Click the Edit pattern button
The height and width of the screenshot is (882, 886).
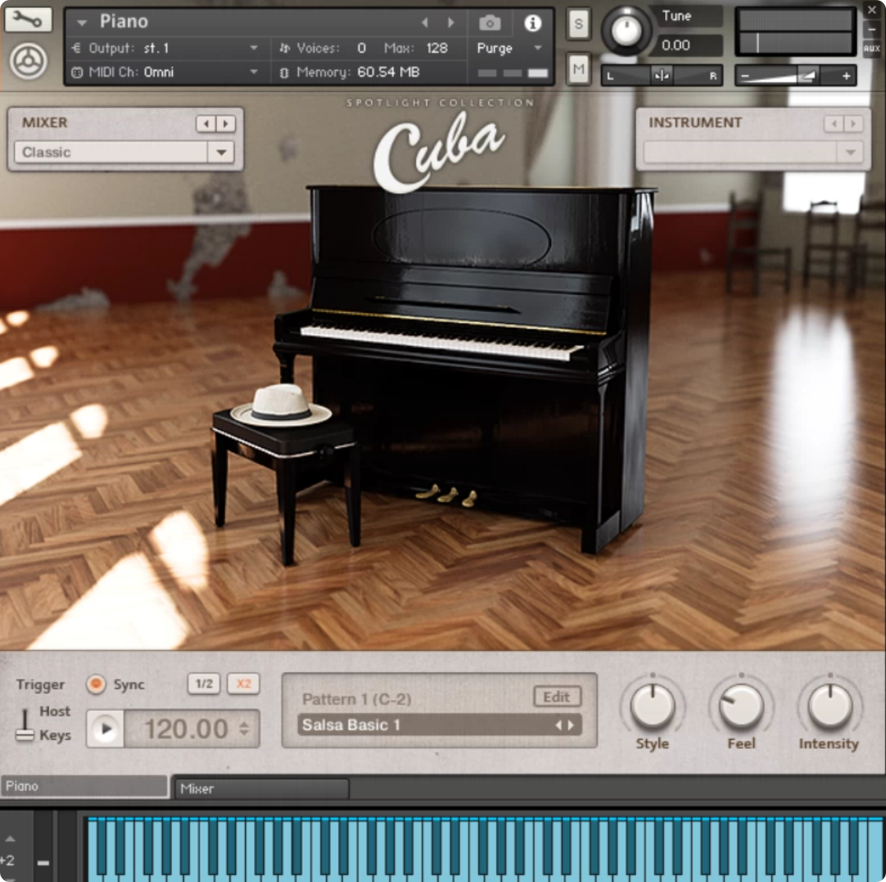557,697
